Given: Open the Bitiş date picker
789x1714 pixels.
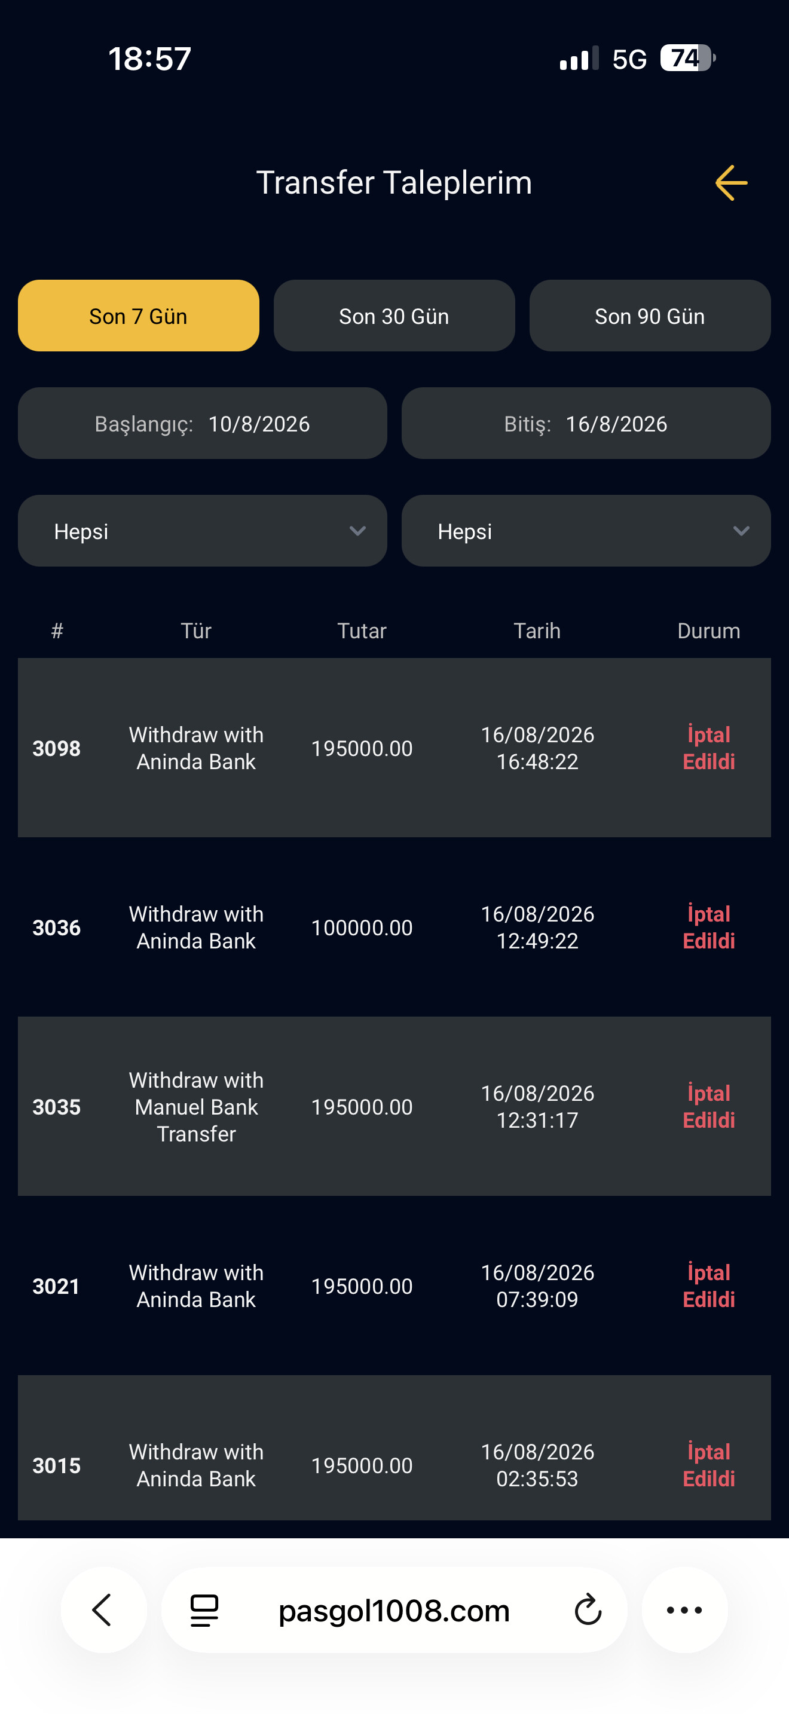Looking at the screenshot, I should pyautogui.click(x=586, y=423).
